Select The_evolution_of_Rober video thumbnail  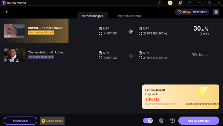[x=14, y=55]
